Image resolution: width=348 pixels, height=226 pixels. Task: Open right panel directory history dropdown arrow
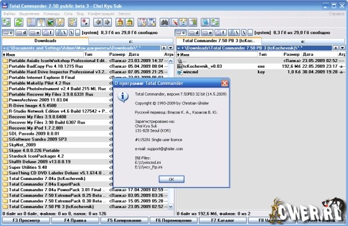pyautogui.click(x=342, y=48)
